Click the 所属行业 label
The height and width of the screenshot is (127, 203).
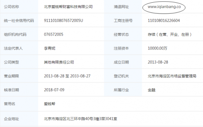[121, 90]
